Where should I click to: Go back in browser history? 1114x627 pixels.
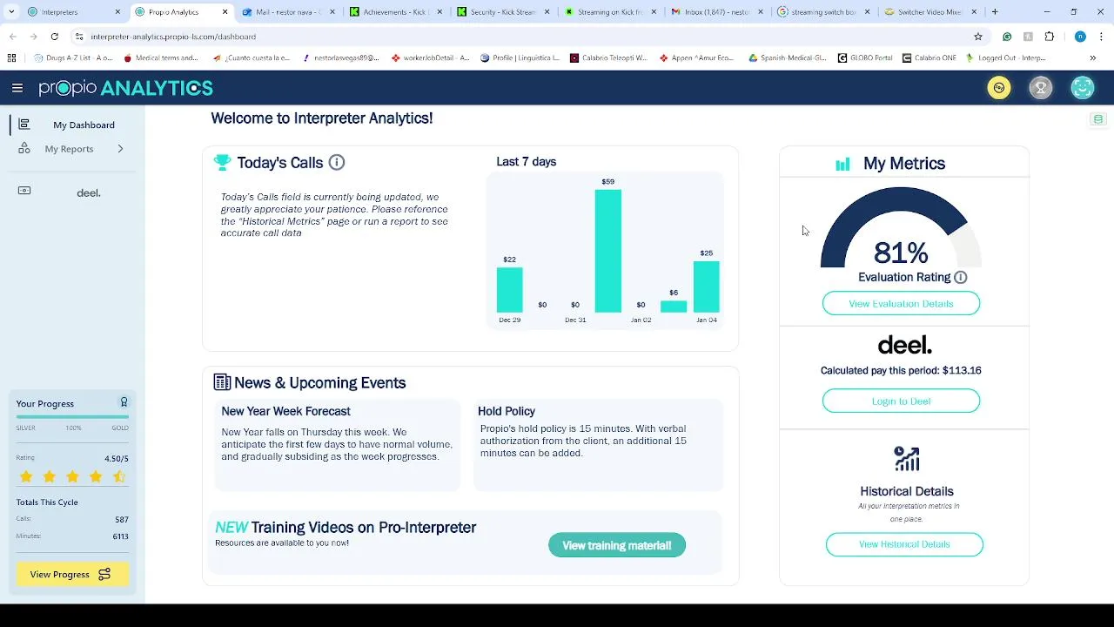[12, 37]
